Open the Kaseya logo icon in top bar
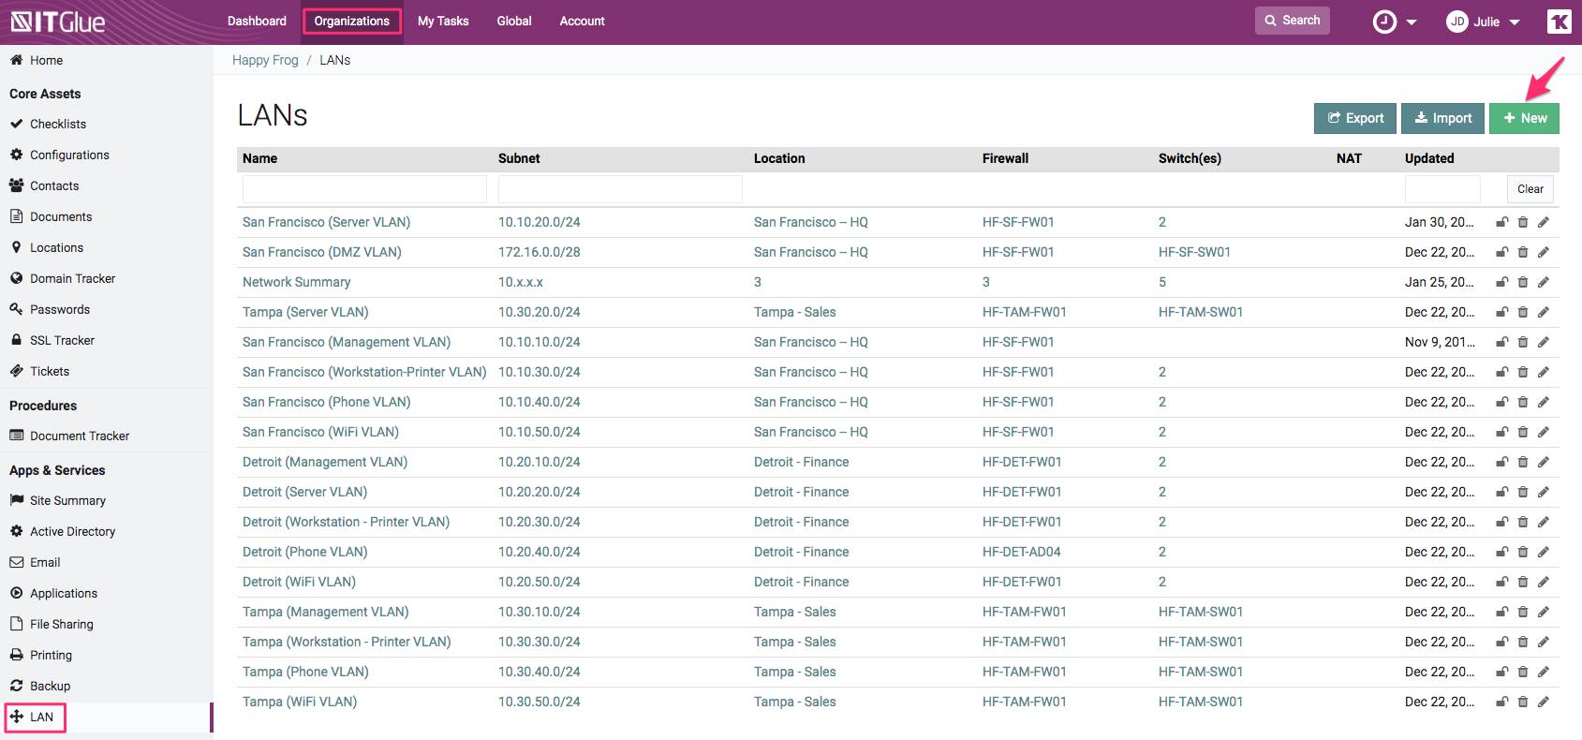This screenshot has height=740, width=1582. tap(1559, 22)
